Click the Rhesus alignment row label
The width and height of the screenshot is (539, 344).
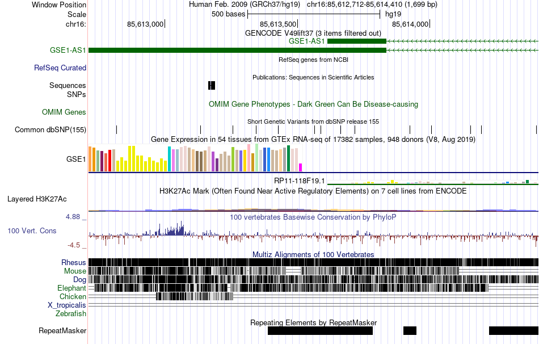click(74, 262)
